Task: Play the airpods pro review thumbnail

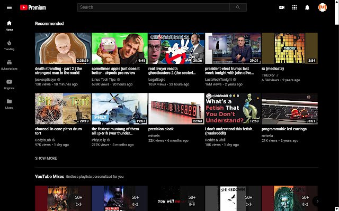Action: pyautogui.click(x=120, y=48)
